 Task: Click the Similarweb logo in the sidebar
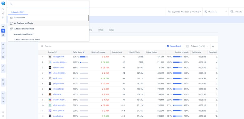click(x=3, y=3)
